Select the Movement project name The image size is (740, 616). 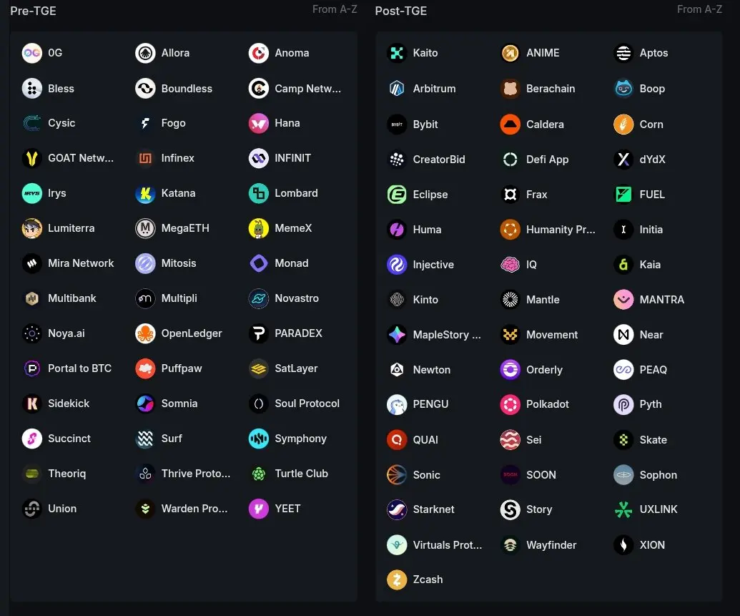click(x=552, y=335)
